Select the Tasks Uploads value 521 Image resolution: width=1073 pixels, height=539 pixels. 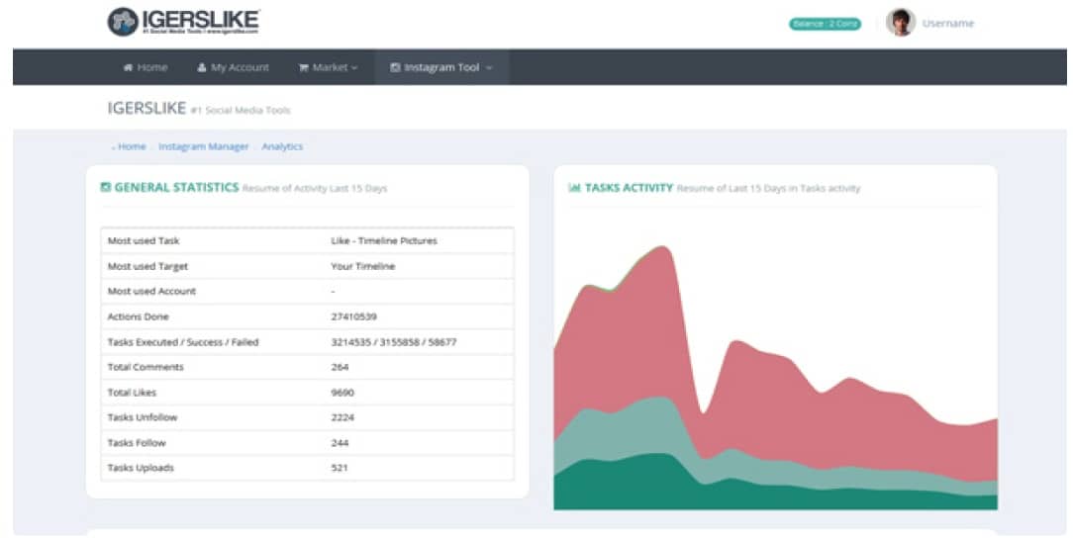[339, 468]
